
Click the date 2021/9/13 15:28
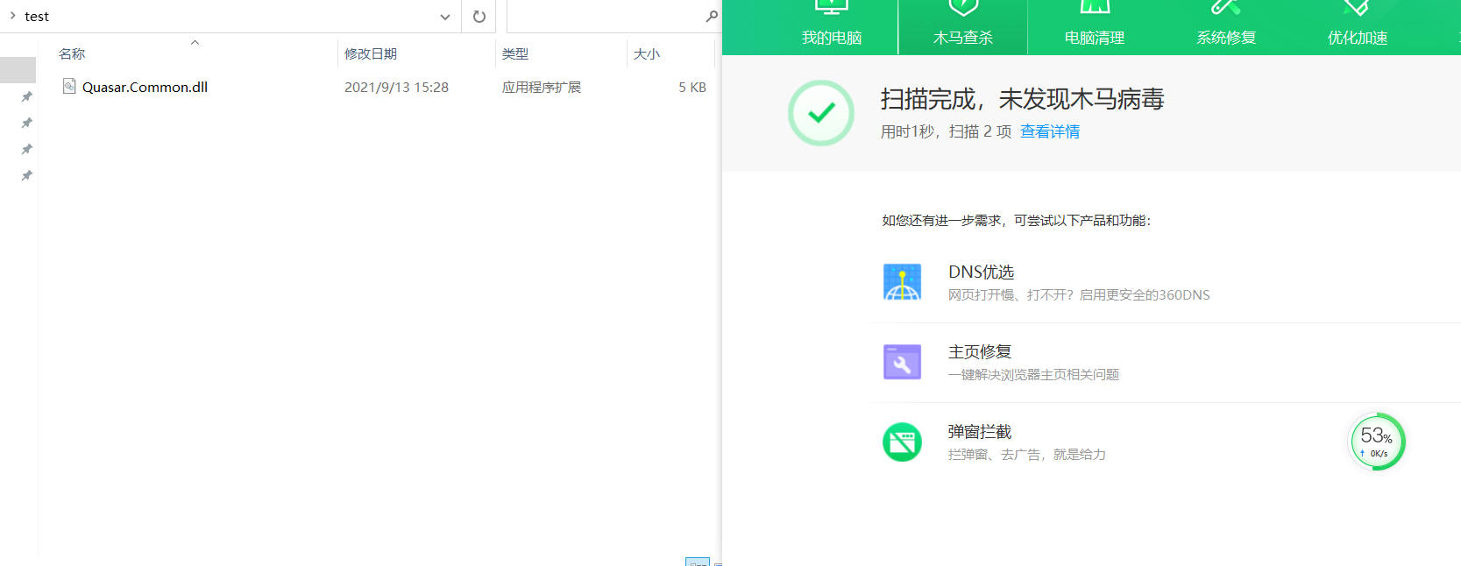click(x=396, y=88)
